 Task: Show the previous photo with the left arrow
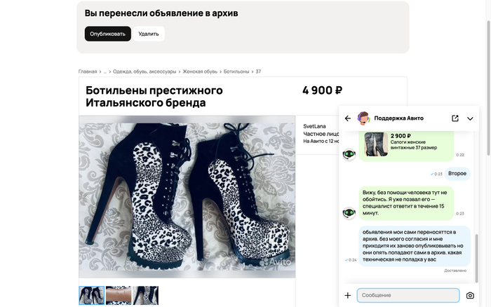[x=88, y=197]
